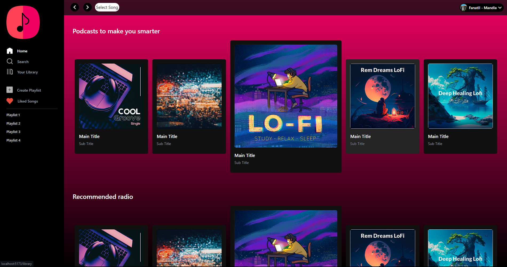This screenshot has width=507, height=267.
Task: Open the Your Library menu label
Action: tap(27, 72)
